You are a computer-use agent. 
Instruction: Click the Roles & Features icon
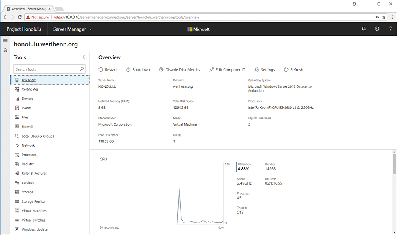pyautogui.click(x=17, y=173)
